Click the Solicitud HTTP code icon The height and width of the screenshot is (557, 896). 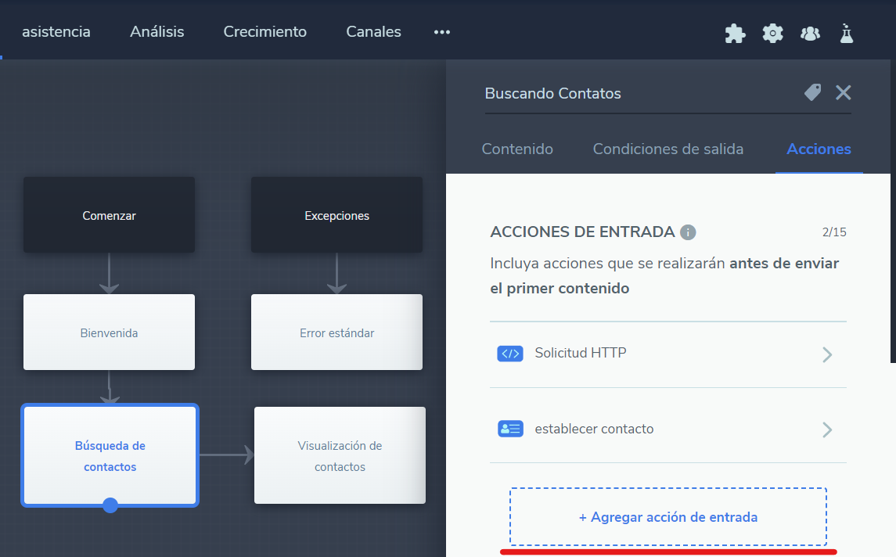click(x=510, y=354)
